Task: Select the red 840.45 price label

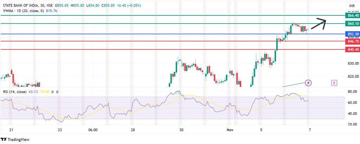Action: point(352,49)
